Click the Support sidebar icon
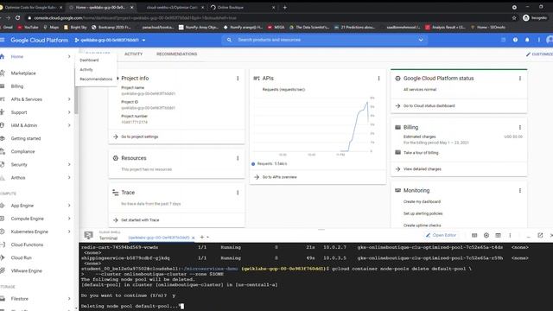 [2, 112]
